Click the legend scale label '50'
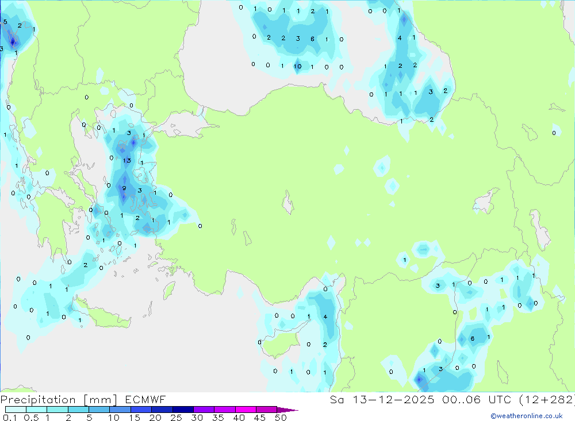 [281, 418]
